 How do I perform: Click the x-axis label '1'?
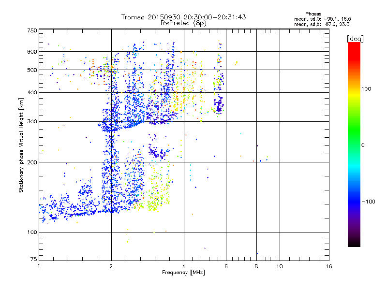point(39,266)
